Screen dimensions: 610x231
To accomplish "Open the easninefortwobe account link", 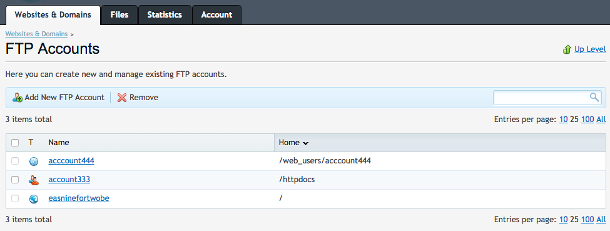I will click(x=79, y=198).
